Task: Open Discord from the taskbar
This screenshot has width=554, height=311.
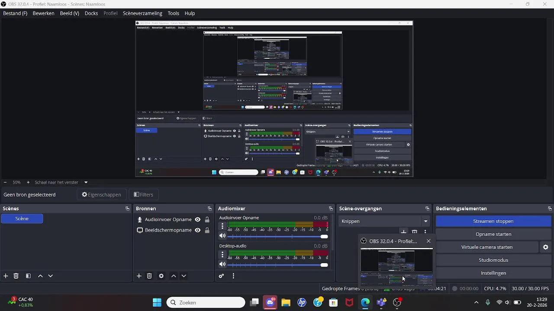Action: tap(270, 302)
